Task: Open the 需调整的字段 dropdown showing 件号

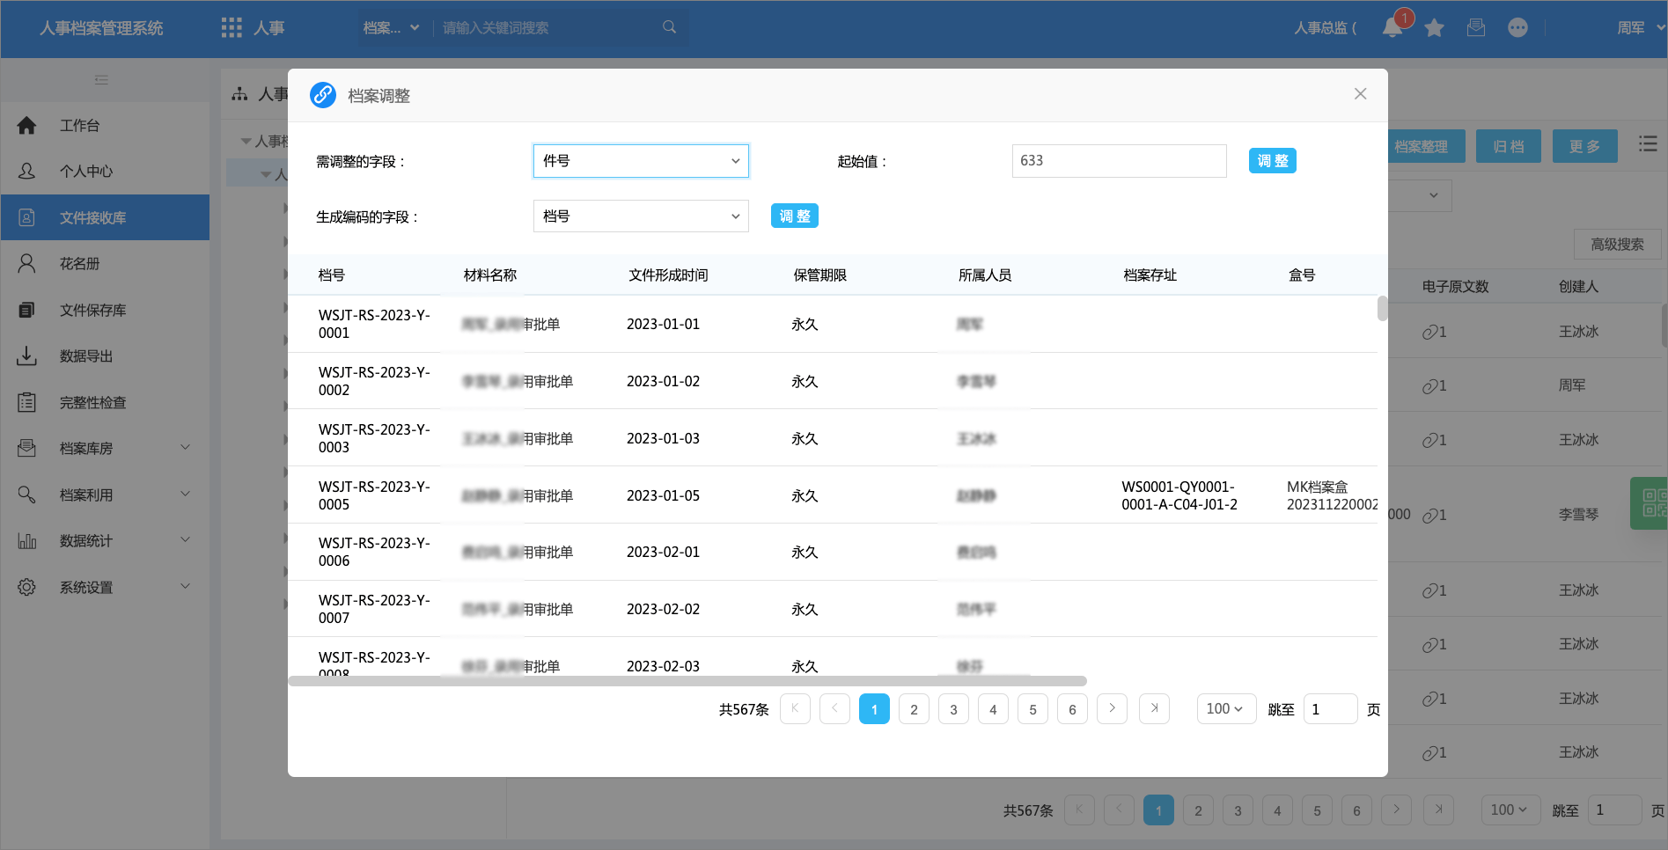Action: point(641,161)
